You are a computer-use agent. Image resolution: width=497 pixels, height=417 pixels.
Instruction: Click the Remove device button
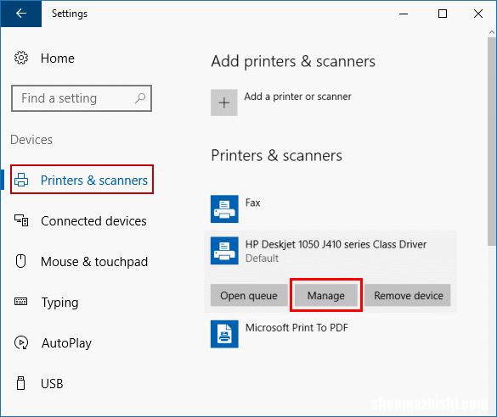tap(409, 295)
